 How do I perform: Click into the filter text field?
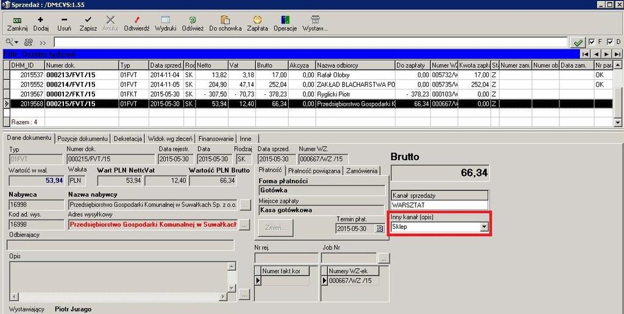[310, 42]
